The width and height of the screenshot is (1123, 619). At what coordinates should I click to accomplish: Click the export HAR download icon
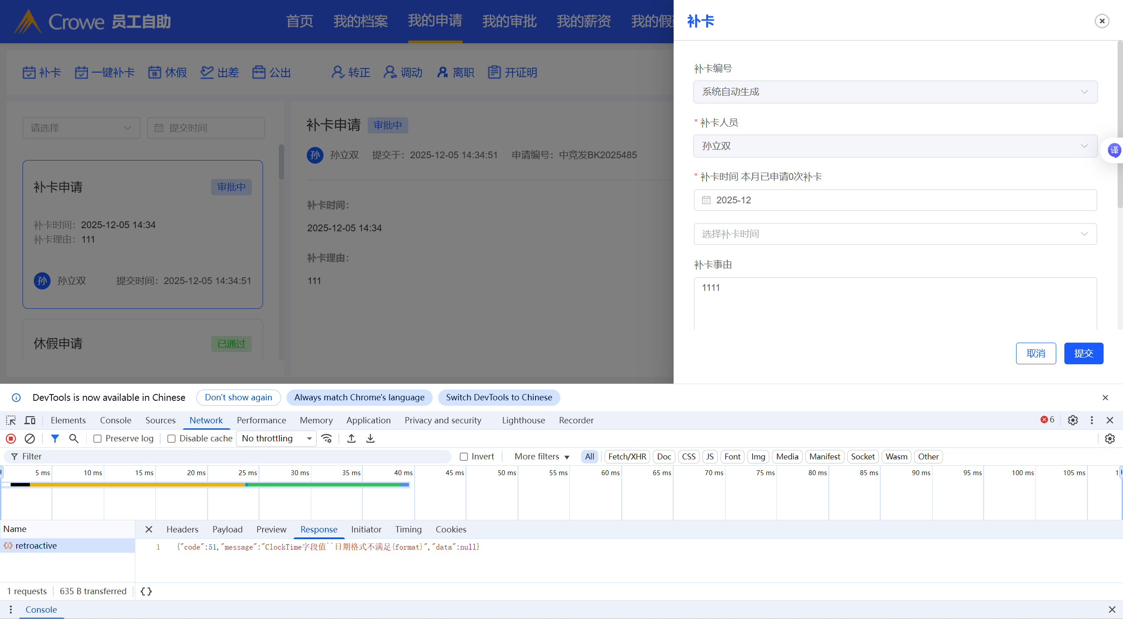coord(370,438)
